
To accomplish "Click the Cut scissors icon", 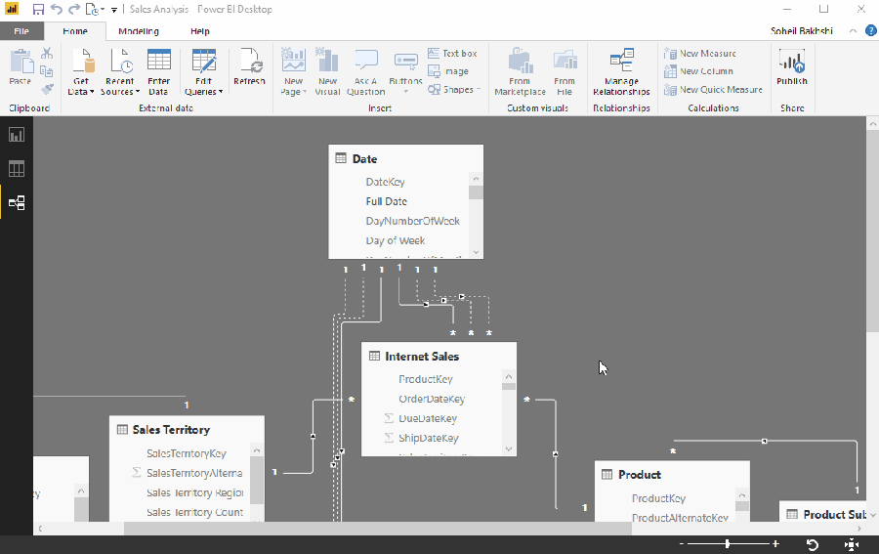I will 47,54.
